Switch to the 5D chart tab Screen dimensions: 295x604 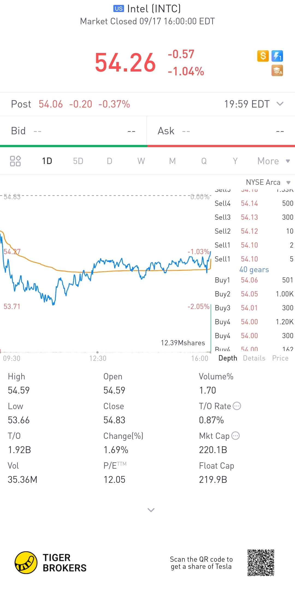(78, 161)
